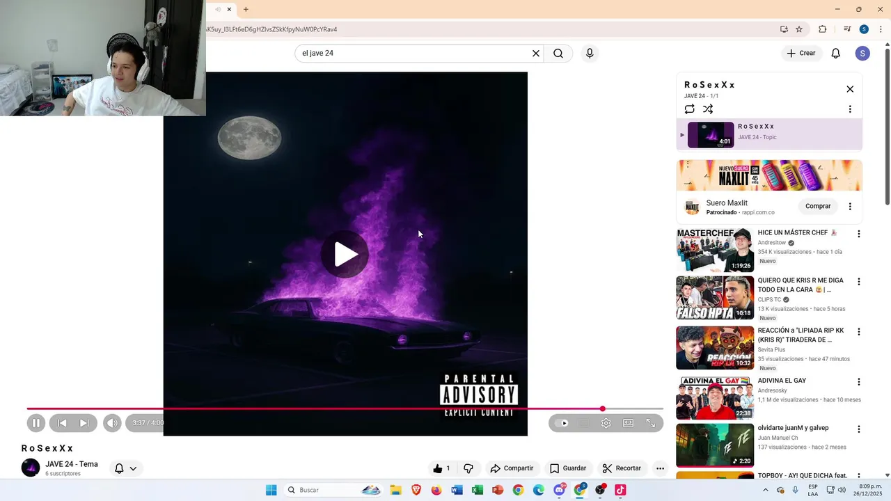Click the large play button overlay on the video
The width and height of the screenshot is (891, 501).
(x=345, y=254)
